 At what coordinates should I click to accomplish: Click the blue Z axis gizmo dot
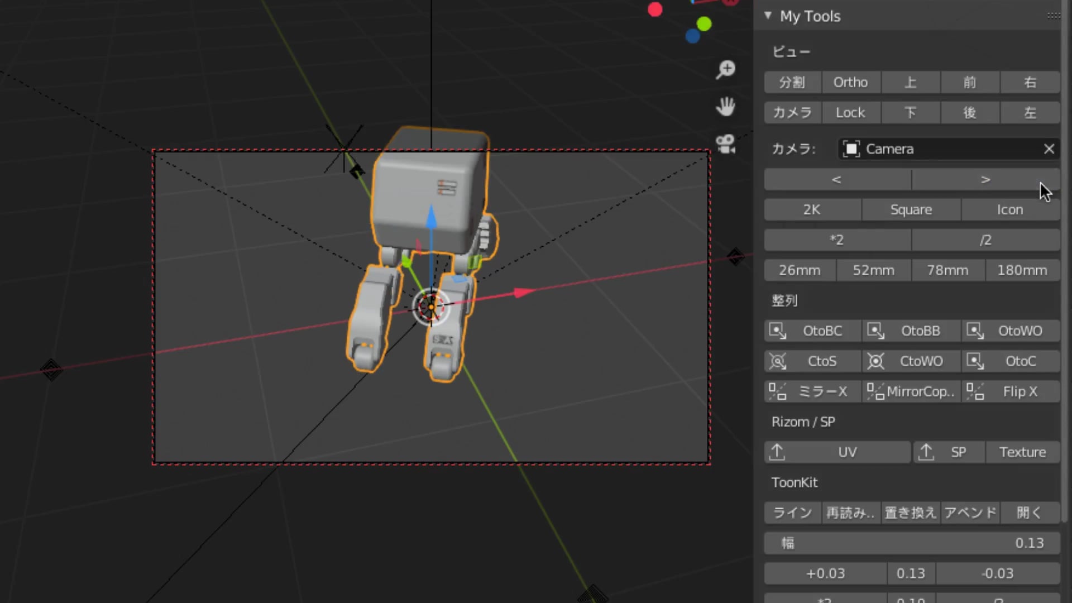692,36
